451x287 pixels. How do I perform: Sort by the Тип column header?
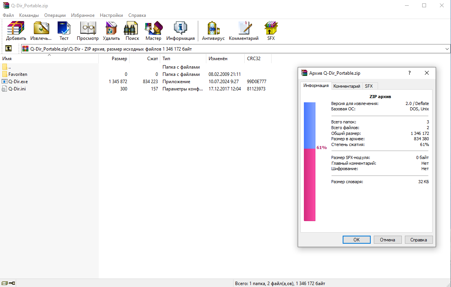183,59
